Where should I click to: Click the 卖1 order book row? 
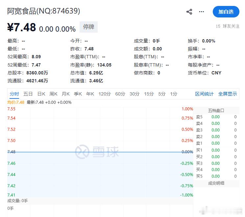[x=216, y=143]
